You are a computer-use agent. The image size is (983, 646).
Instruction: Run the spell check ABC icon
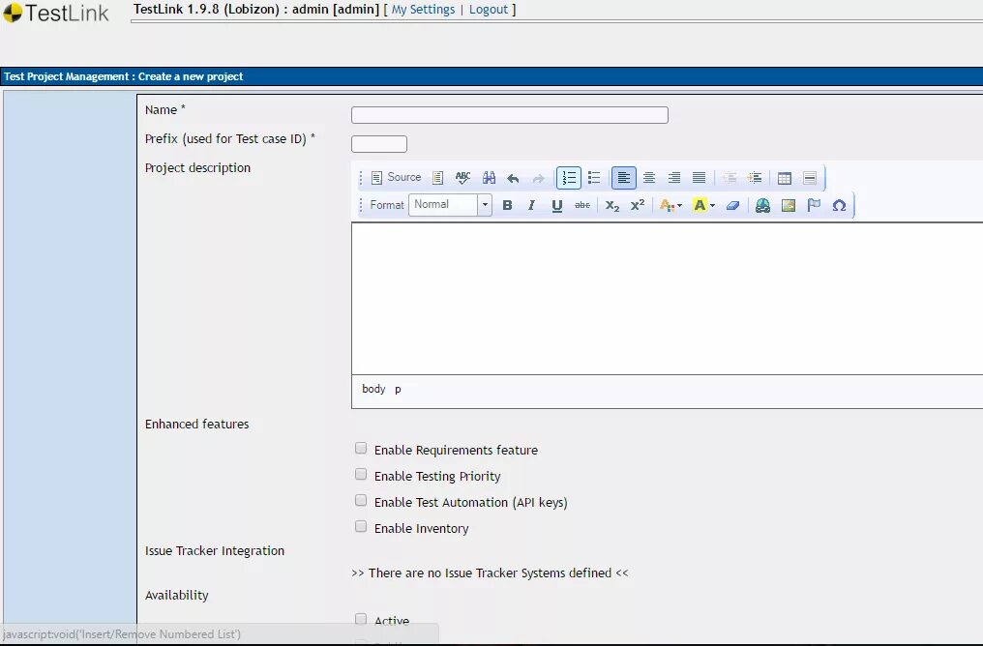point(463,178)
